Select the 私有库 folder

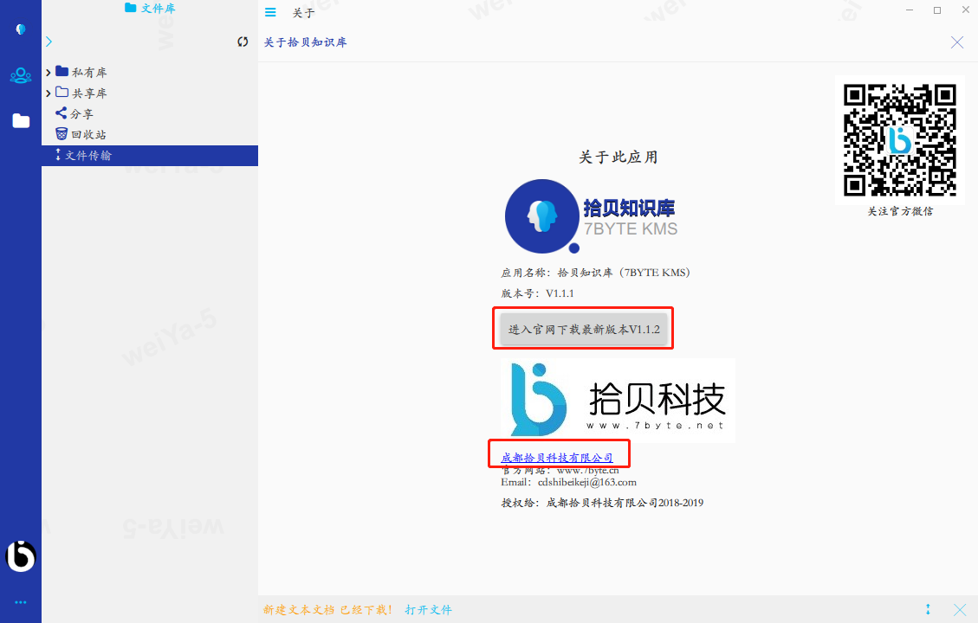[x=81, y=73]
